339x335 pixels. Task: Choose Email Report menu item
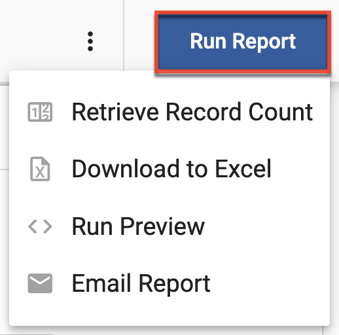169,283
